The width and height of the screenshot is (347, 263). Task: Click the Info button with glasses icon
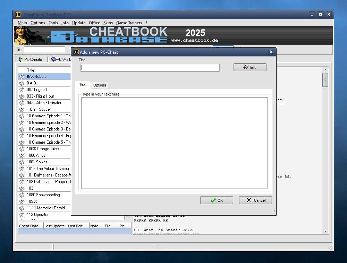pos(250,67)
